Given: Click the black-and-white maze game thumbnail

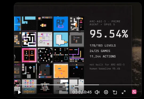Looking at the screenshot, I should [x=29, y=39].
